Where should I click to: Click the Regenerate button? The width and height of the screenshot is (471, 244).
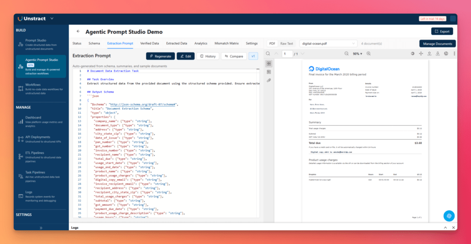(x=160, y=56)
